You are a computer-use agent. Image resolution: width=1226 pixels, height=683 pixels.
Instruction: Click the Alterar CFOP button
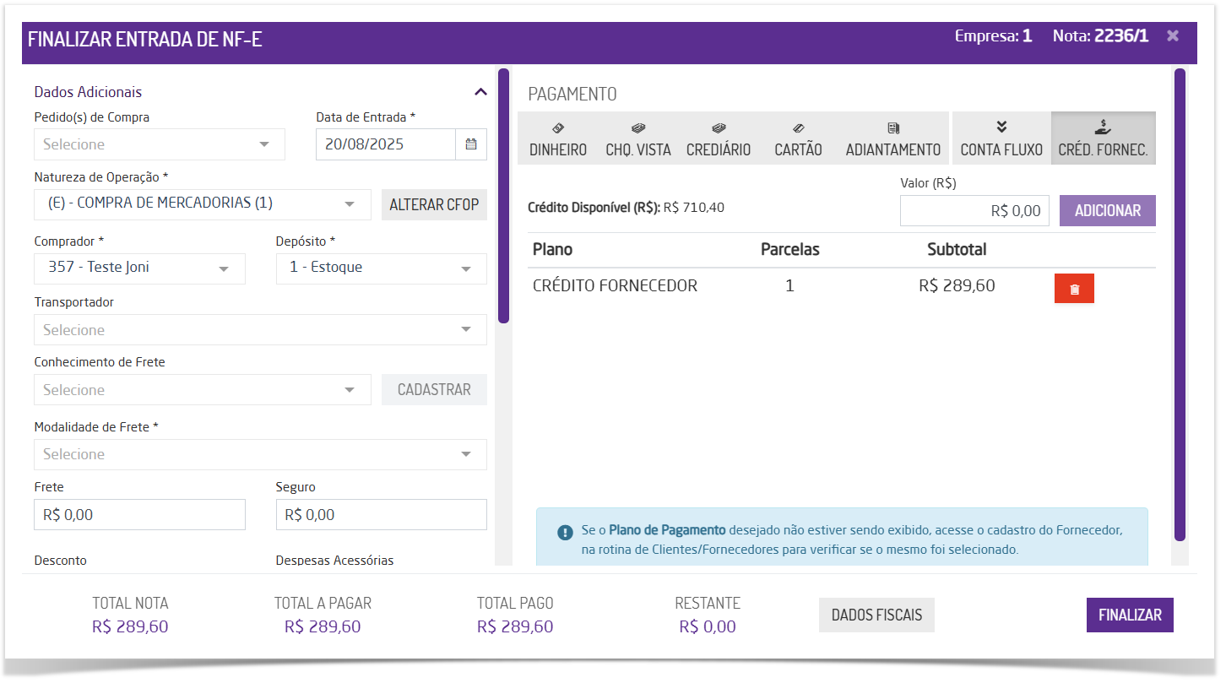coord(434,204)
